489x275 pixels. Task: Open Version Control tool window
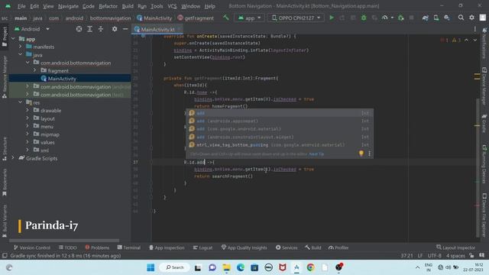(x=32, y=247)
